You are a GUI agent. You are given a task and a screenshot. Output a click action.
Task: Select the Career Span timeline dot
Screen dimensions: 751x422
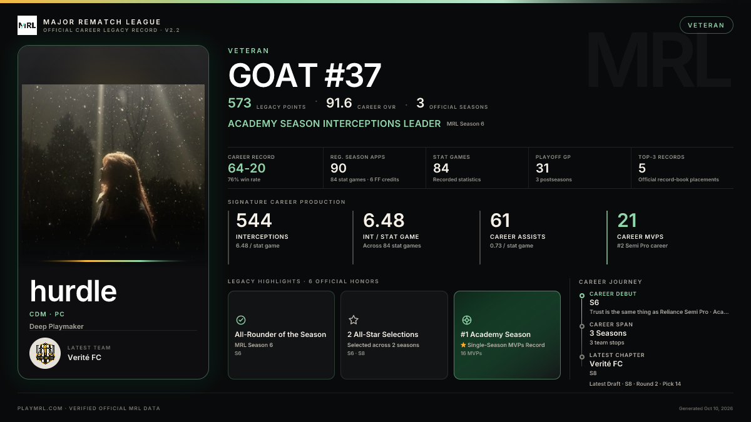(x=582, y=326)
